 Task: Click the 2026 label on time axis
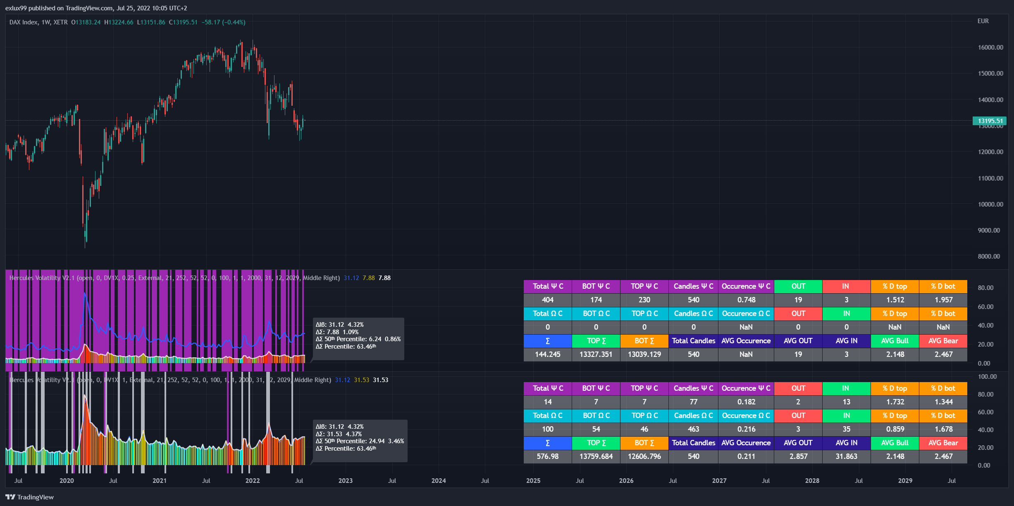(626, 480)
